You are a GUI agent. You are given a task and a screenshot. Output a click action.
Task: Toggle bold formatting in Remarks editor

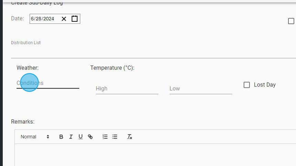[x=61, y=137]
